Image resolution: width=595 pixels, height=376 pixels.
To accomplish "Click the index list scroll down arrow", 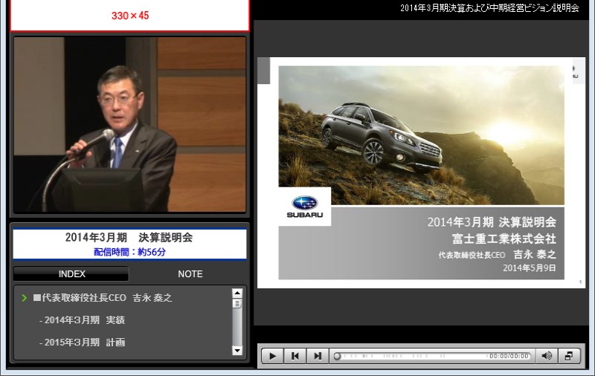I will [237, 350].
